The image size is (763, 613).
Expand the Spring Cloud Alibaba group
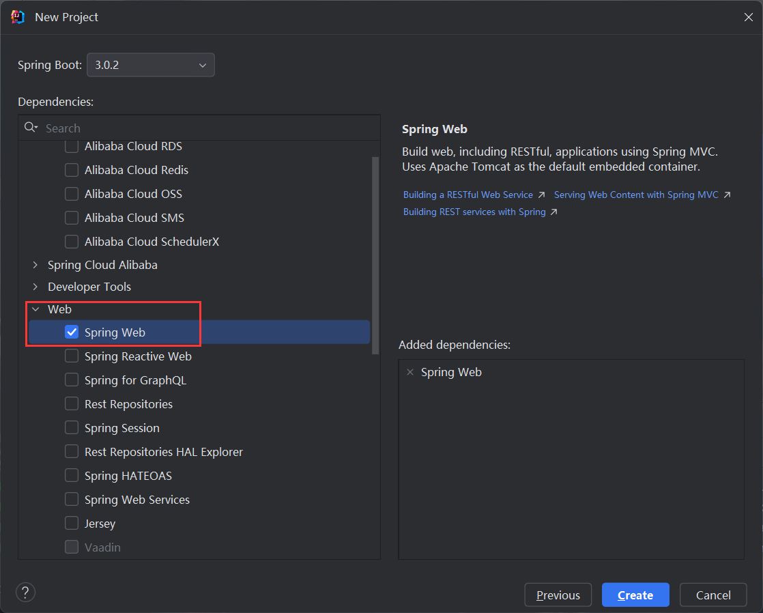click(35, 265)
